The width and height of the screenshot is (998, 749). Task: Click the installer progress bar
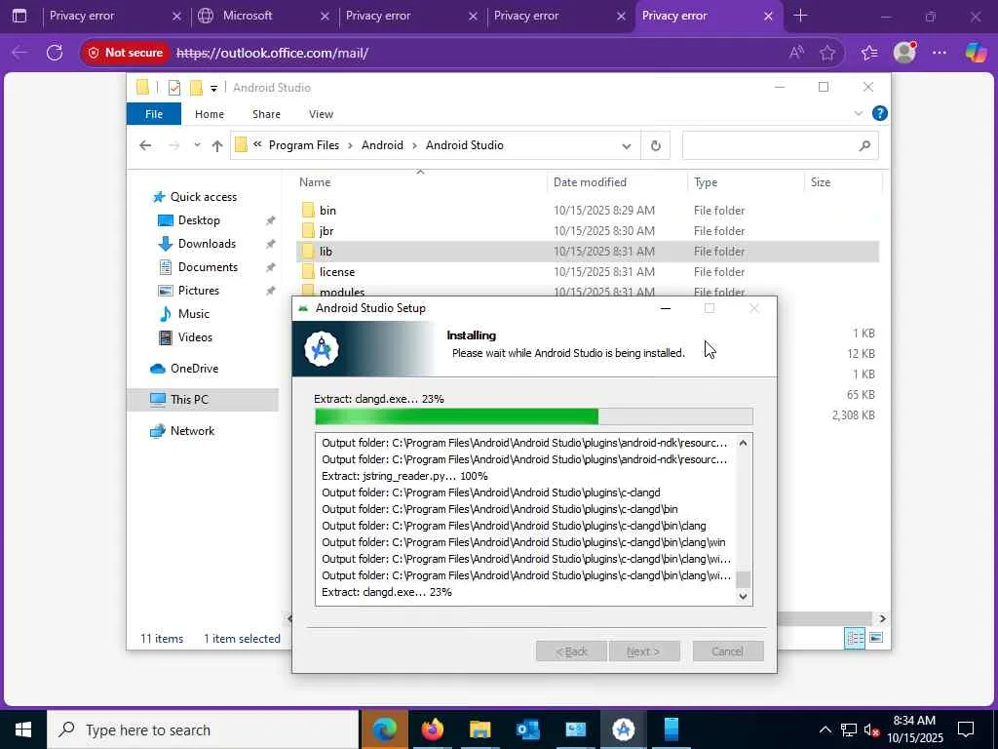click(534, 416)
